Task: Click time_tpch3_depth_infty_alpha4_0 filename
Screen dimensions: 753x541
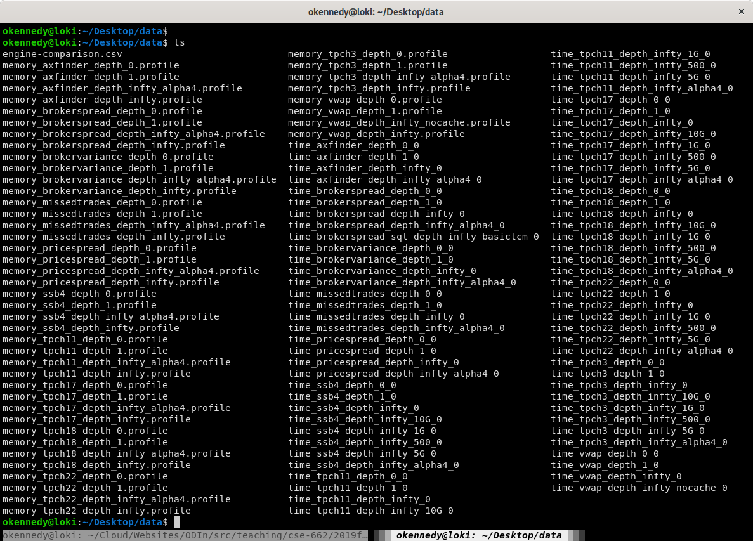Action: pyautogui.click(x=639, y=442)
